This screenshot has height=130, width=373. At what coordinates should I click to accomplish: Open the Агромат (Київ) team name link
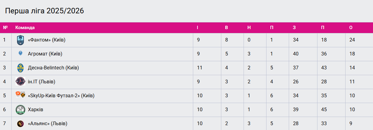pos(45,54)
